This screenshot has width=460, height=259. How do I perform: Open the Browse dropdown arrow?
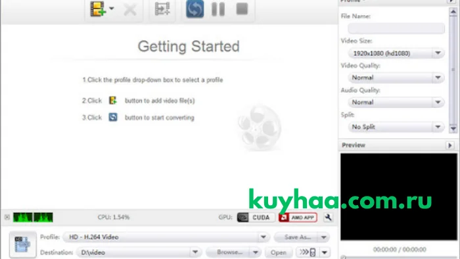point(256,252)
